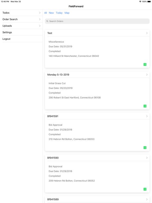Tap green list icon on Bf941591 card
This screenshot has height=203, width=152.
145,147
